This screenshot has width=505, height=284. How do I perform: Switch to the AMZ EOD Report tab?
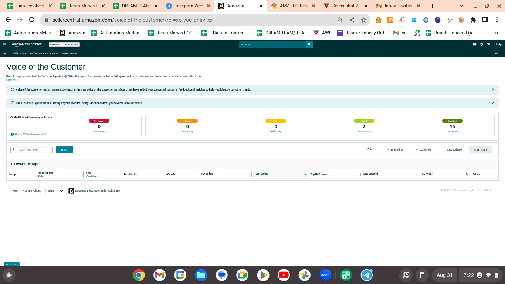tap(294, 6)
